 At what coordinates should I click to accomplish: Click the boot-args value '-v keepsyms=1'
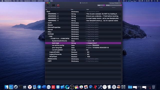(x=92, y=43)
